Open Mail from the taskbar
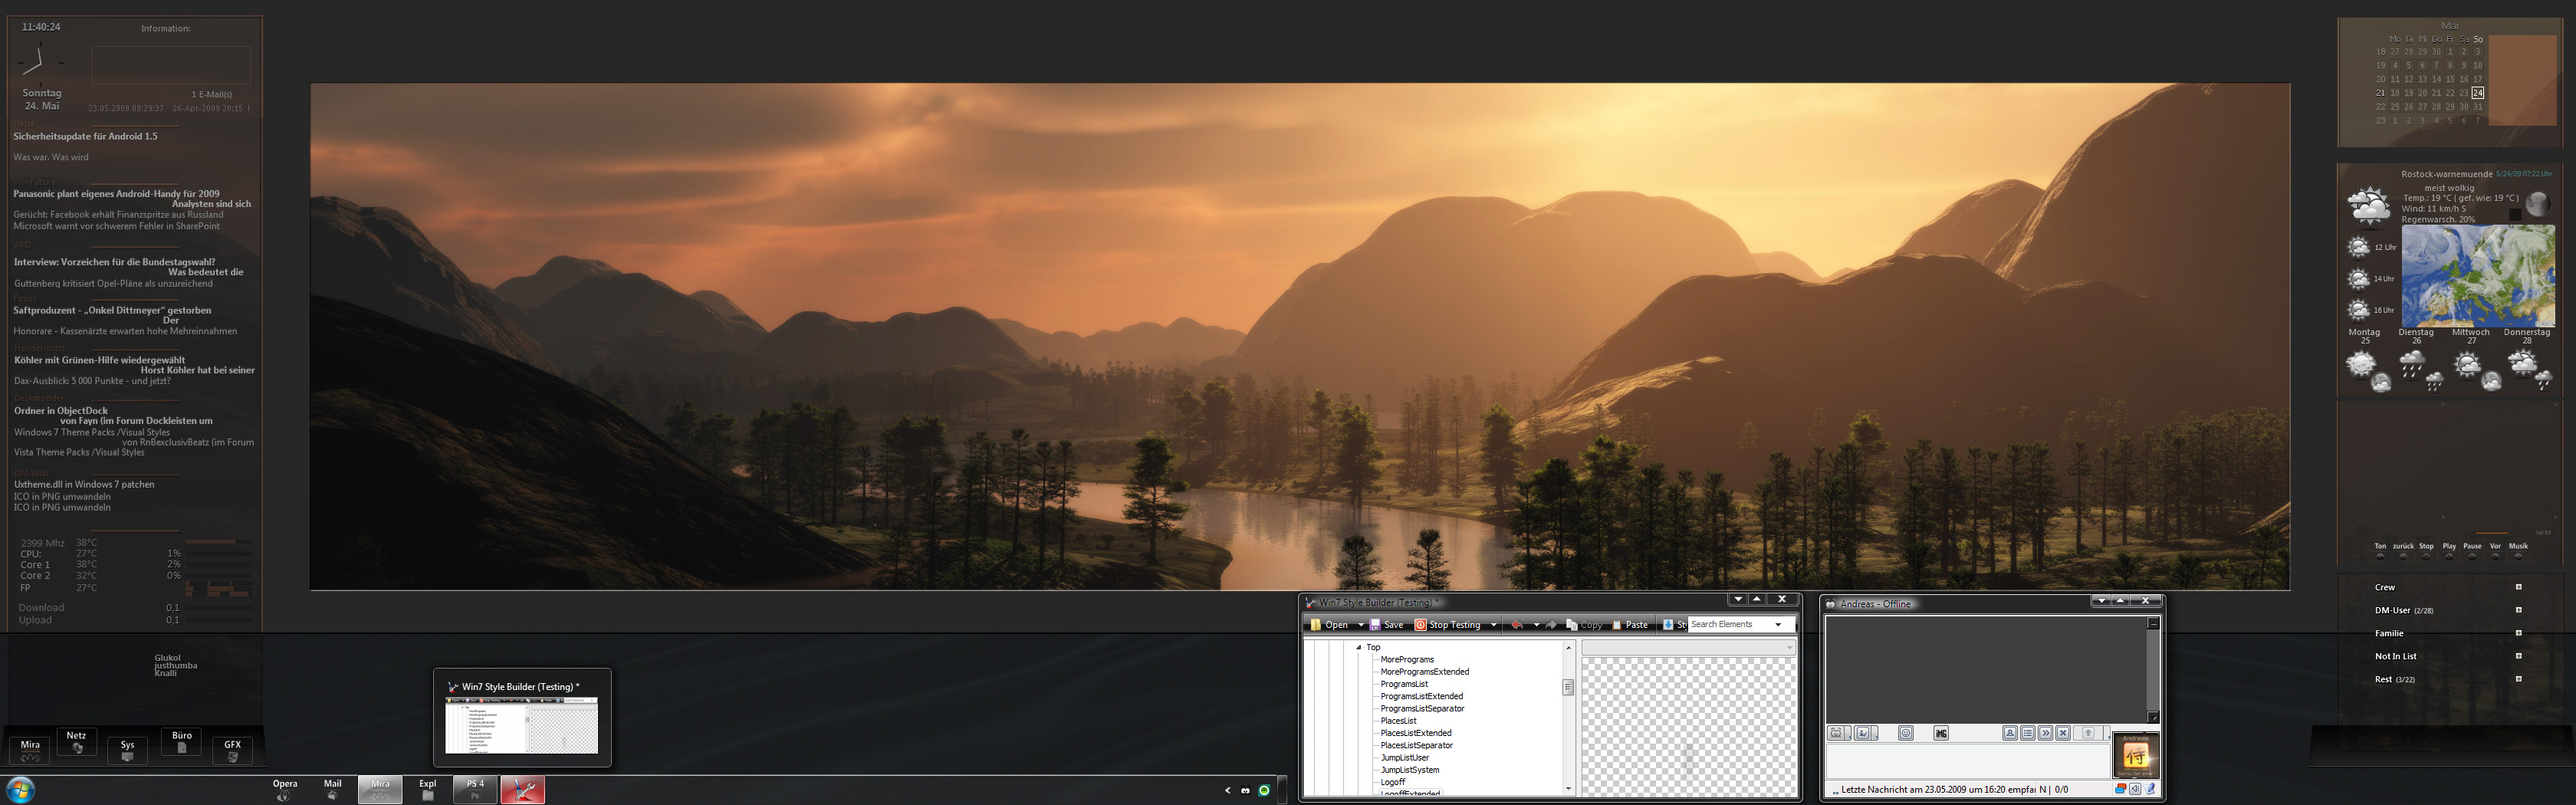The width and height of the screenshot is (2576, 805). 332,790
